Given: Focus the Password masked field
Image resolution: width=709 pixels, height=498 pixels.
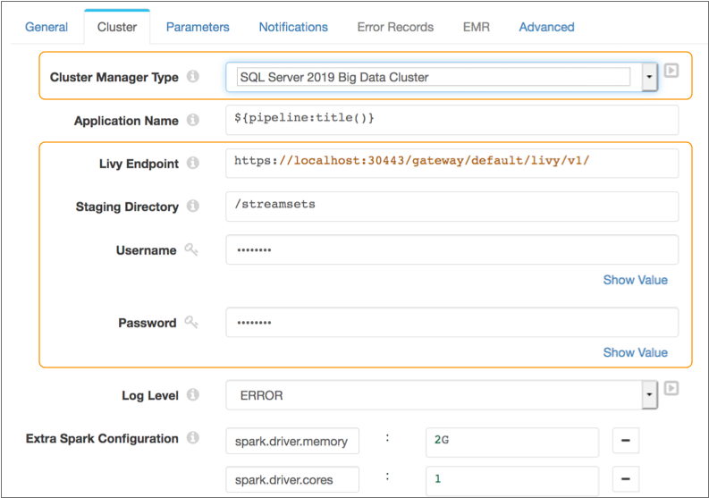Looking at the screenshot, I should pos(452,322).
